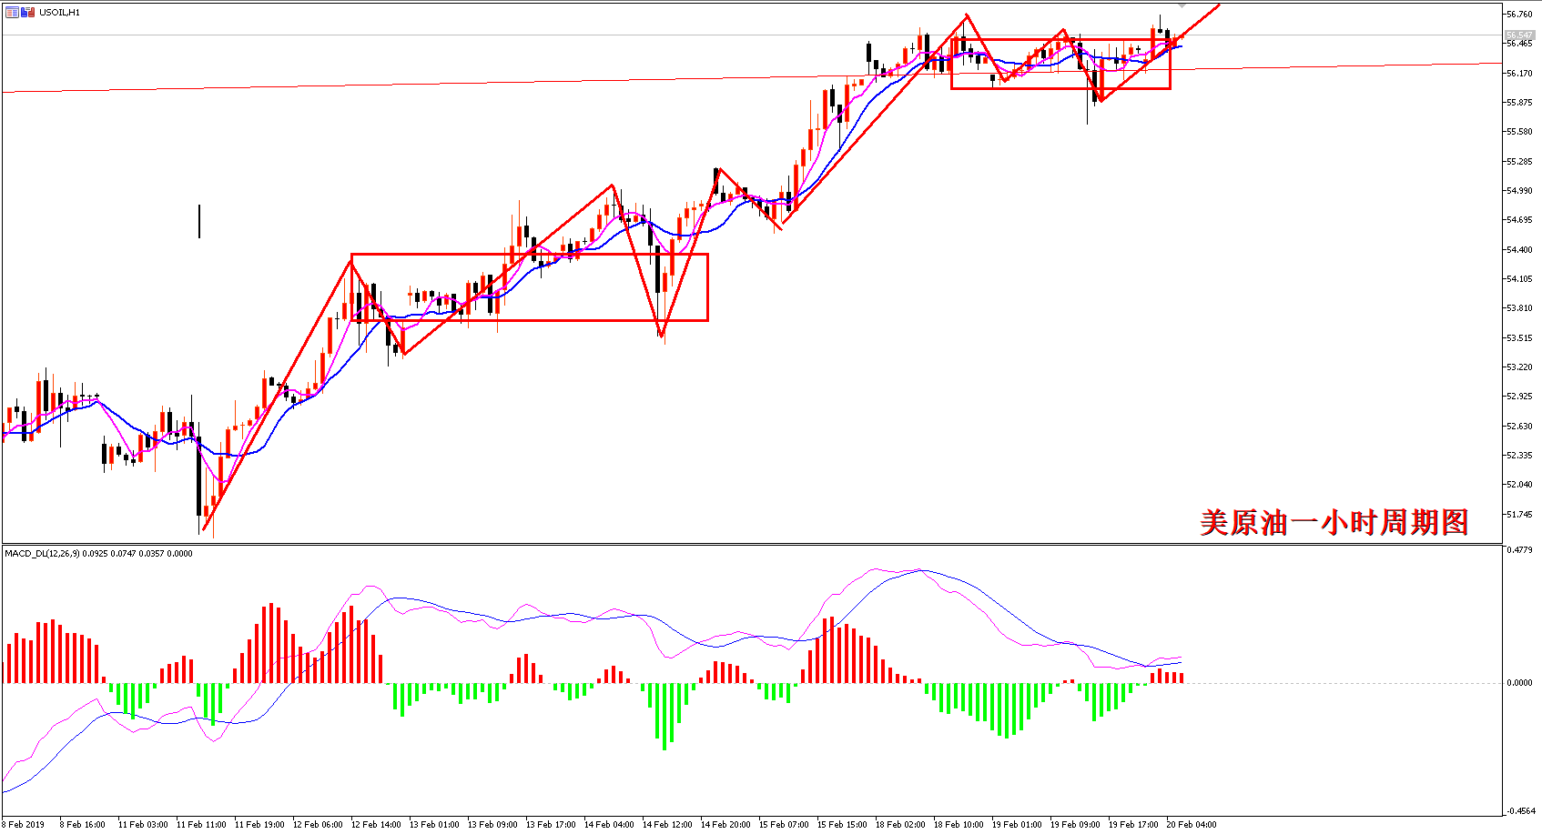This screenshot has height=834, width=1542.
Task: Click the '12 Feb 14:00' time axis label
Action: [376, 825]
